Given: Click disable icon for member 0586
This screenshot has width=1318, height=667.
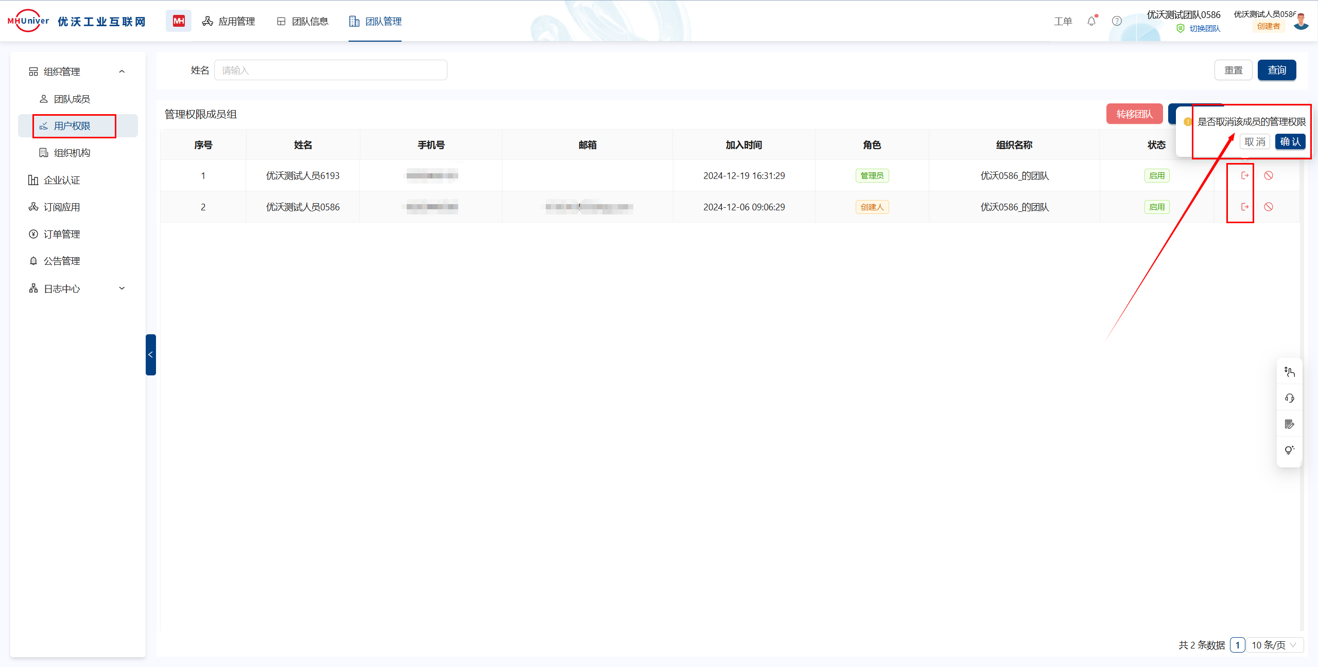Looking at the screenshot, I should [1269, 207].
